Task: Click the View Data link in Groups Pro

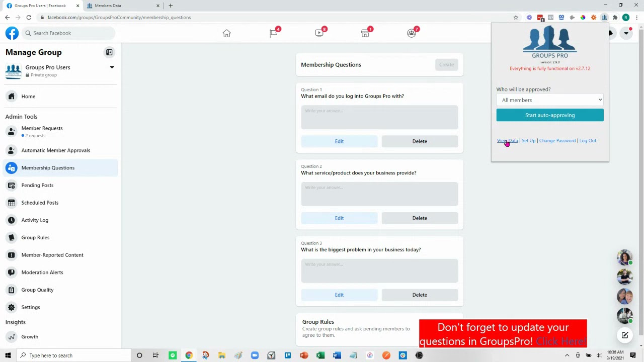Action: pos(507,141)
